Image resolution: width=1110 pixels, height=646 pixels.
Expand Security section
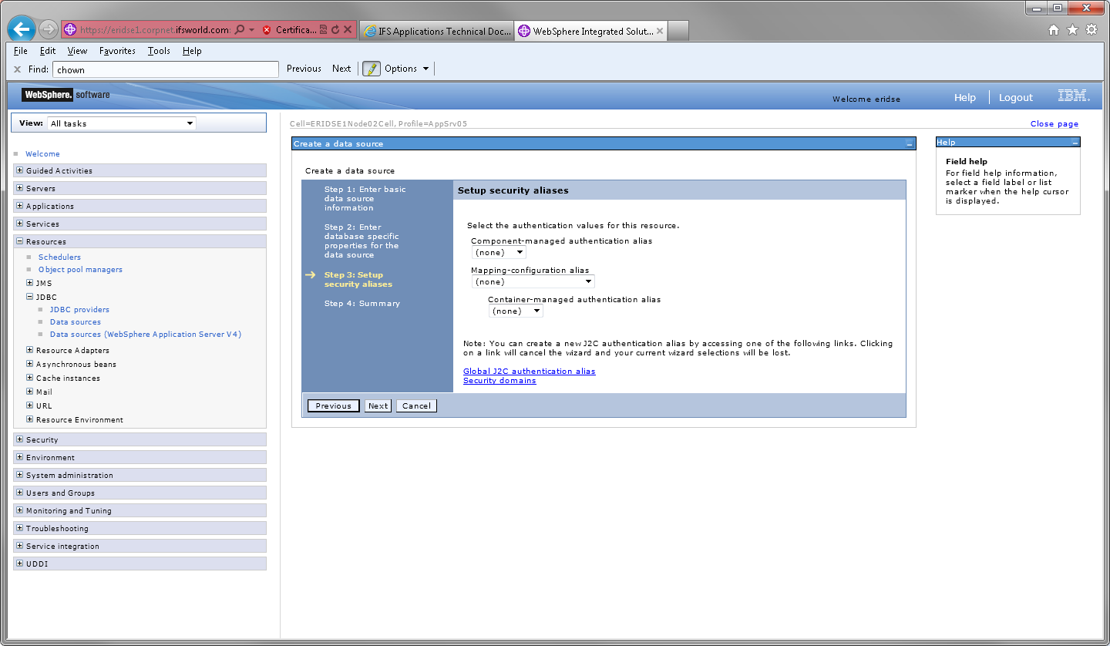click(x=20, y=439)
